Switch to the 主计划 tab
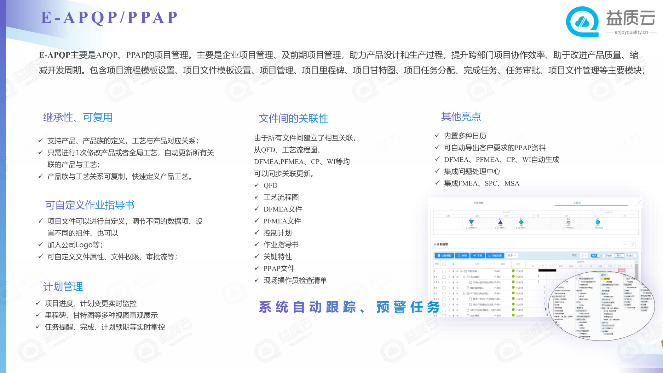The height and width of the screenshot is (373, 663). (x=577, y=203)
